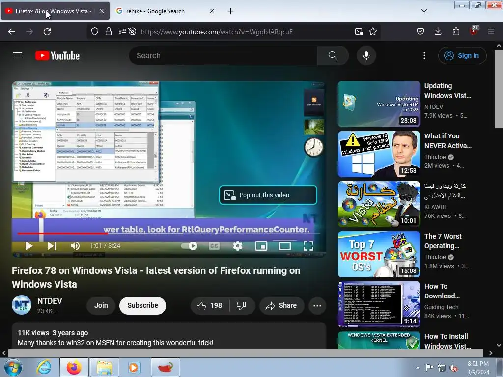The height and width of the screenshot is (377, 503).
Task: Focus the YouTube Search field
Action: coord(224,55)
